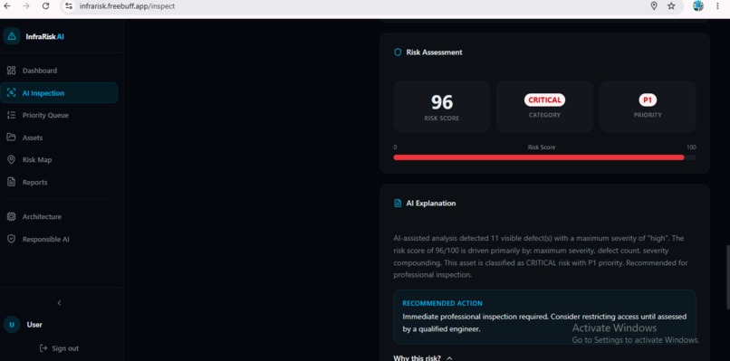This screenshot has height=361, width=730.
Task: Click the InfraRisk AI logo icon
Action: pyautogui.click(x=12, y=36)
